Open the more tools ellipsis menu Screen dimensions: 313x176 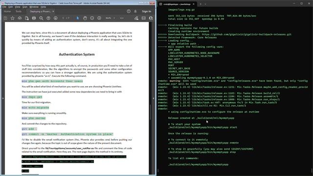(122, 18)
